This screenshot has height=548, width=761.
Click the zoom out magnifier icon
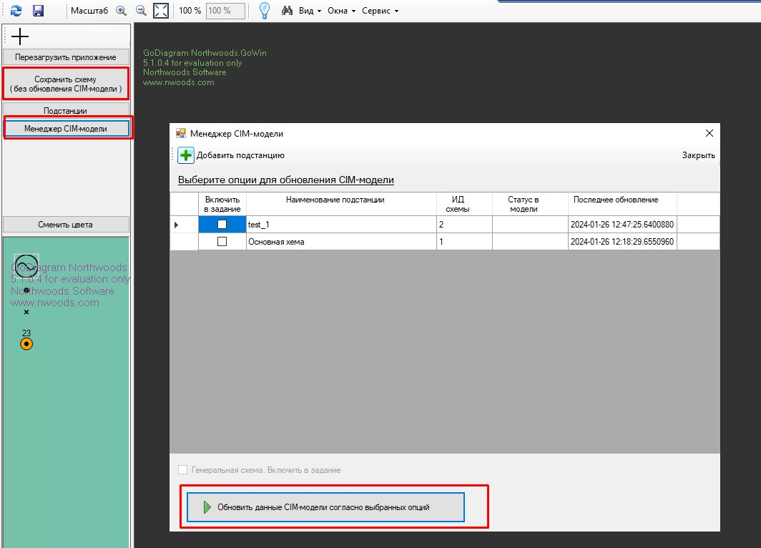pos(141,11)
